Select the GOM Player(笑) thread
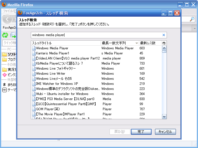 96,109
